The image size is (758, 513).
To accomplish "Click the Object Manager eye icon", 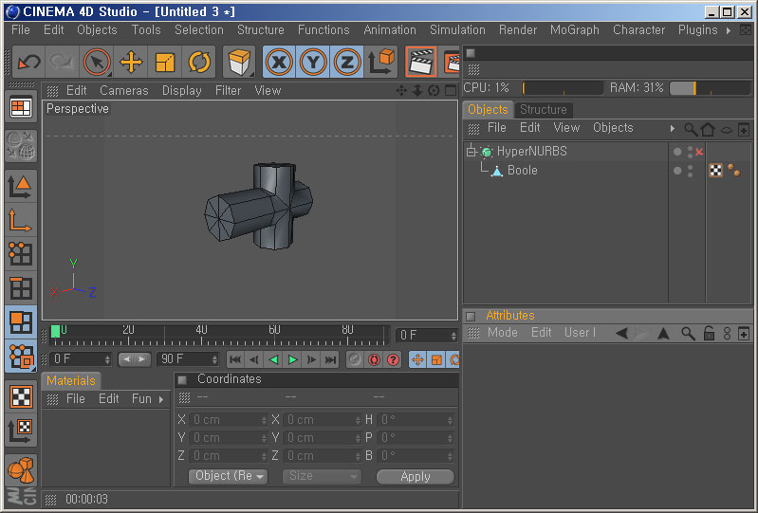I will 726,130.
